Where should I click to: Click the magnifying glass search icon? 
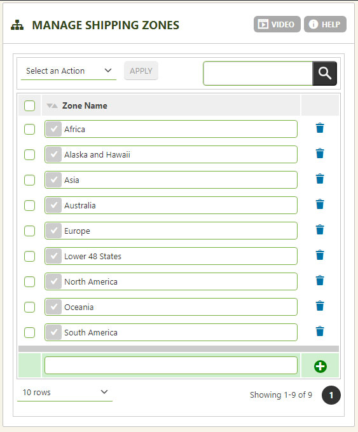point(325,73)
